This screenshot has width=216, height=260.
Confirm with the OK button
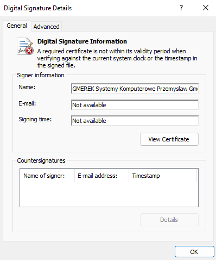[x=194, y=252]
